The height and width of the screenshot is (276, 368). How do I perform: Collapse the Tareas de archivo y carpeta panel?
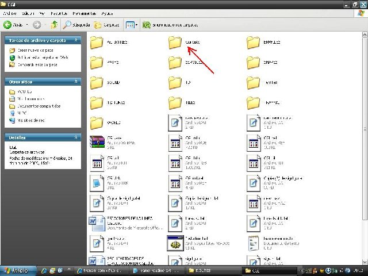[x=78, y=41]
